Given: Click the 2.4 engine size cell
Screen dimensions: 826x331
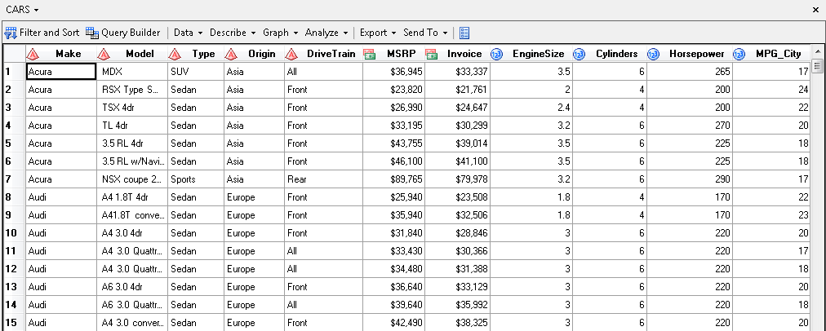Looking at the screenshot, I should [531, 108].
